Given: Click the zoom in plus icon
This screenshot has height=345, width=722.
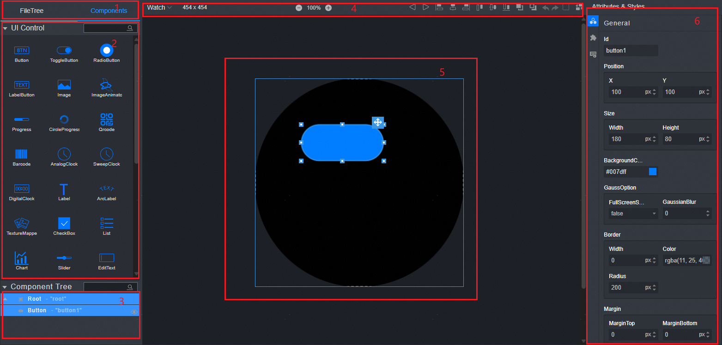Looking at the screenshot, I should tap(328, 8).
